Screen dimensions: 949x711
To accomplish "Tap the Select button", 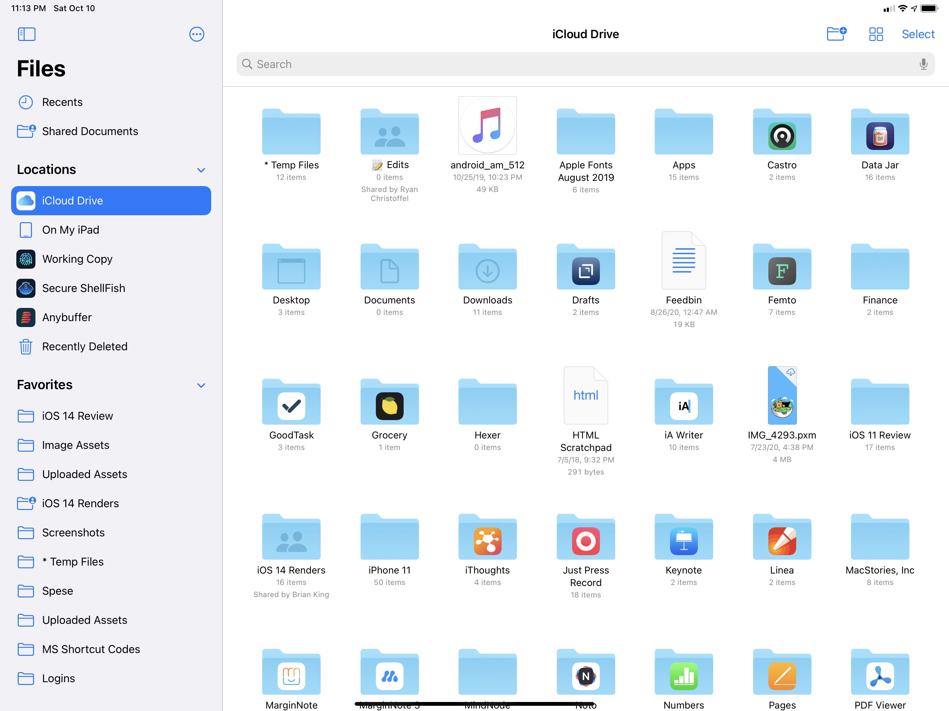I will click(x=918, y=34).
